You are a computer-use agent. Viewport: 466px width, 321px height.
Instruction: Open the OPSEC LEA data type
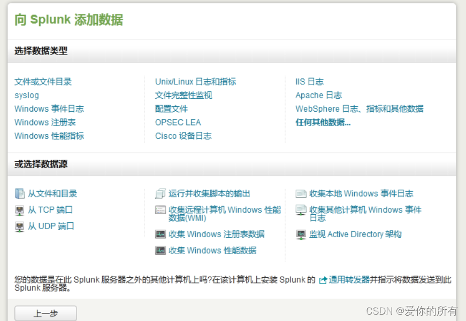178,122
